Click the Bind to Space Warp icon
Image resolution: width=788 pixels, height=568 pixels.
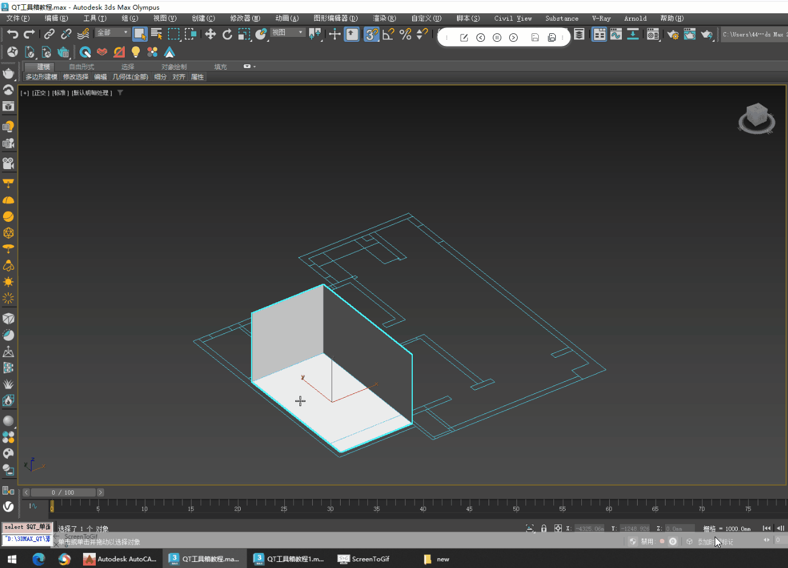pyautogui.click(x=83, y=35)
